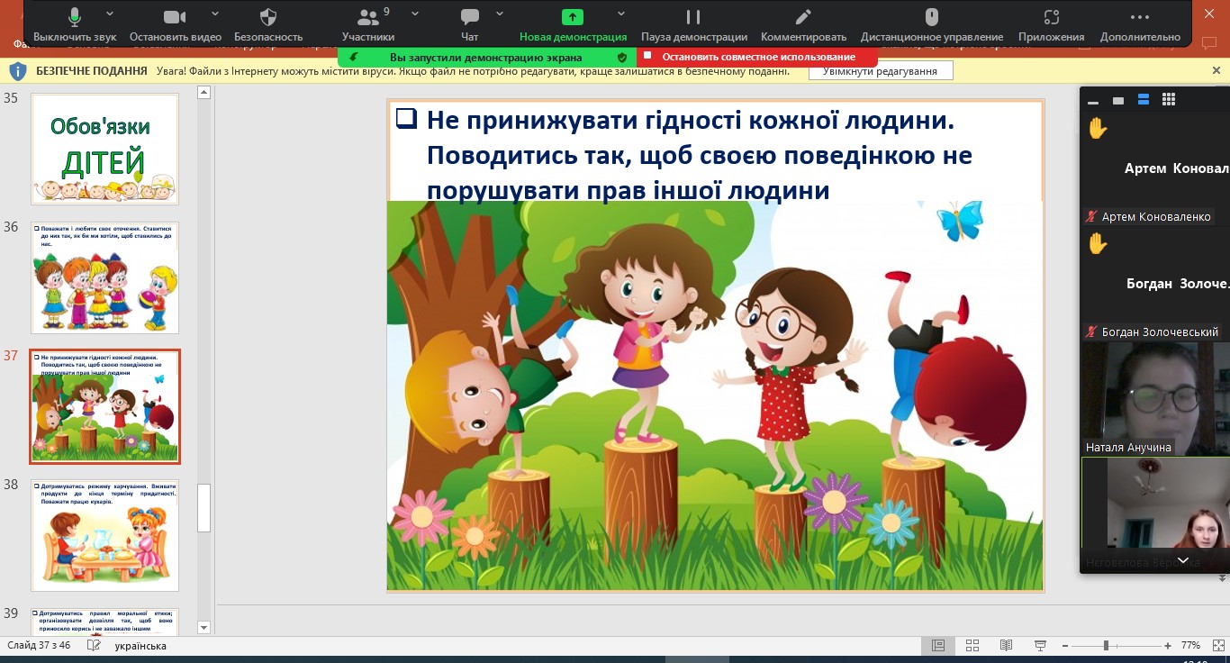Show the Участники list
The image size is (1230, 663).
pyautogui.click(x=367, y=24)
